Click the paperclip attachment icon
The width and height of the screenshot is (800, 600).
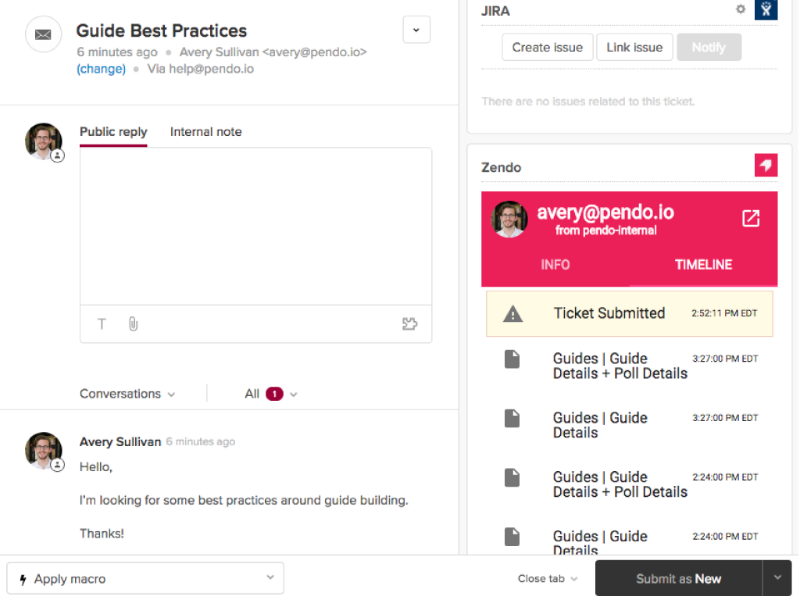[x=133, y=324]
